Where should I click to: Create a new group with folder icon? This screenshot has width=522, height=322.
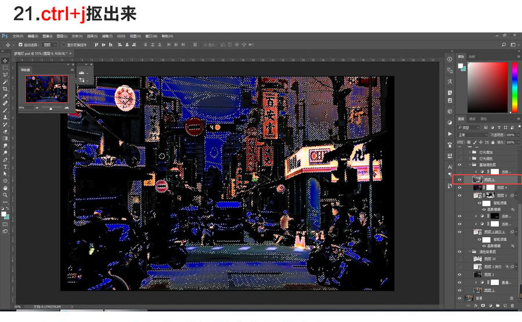(498, 305)
